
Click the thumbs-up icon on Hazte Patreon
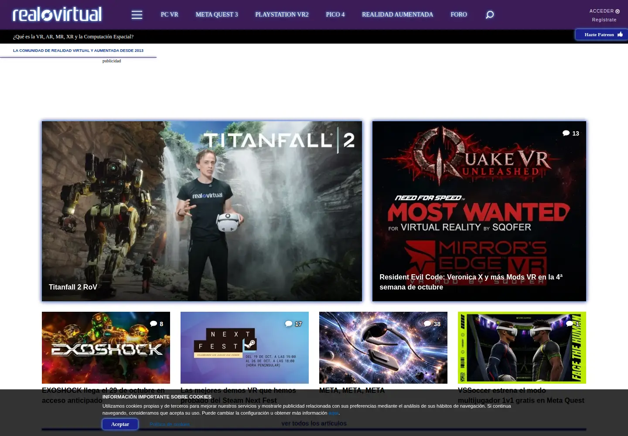(x=620, y=34)
